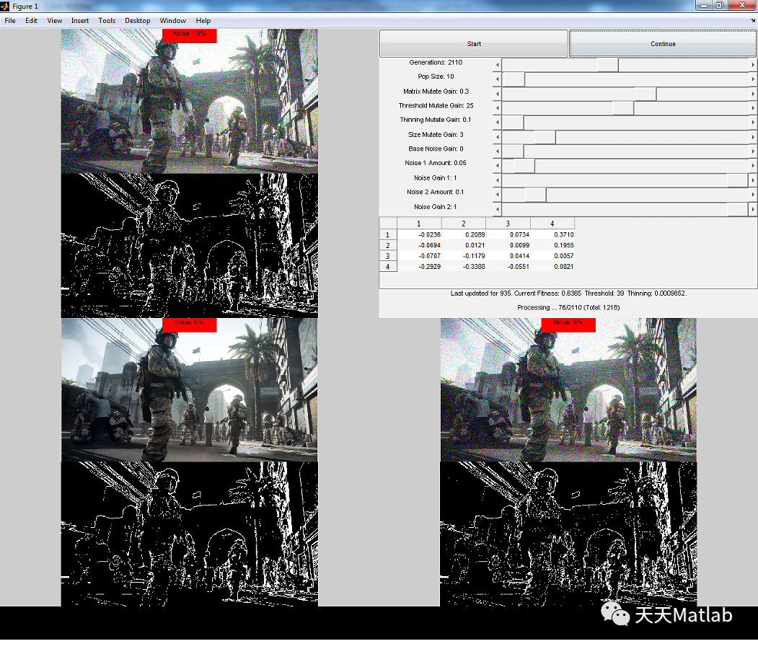Select table column header 4

552,224
